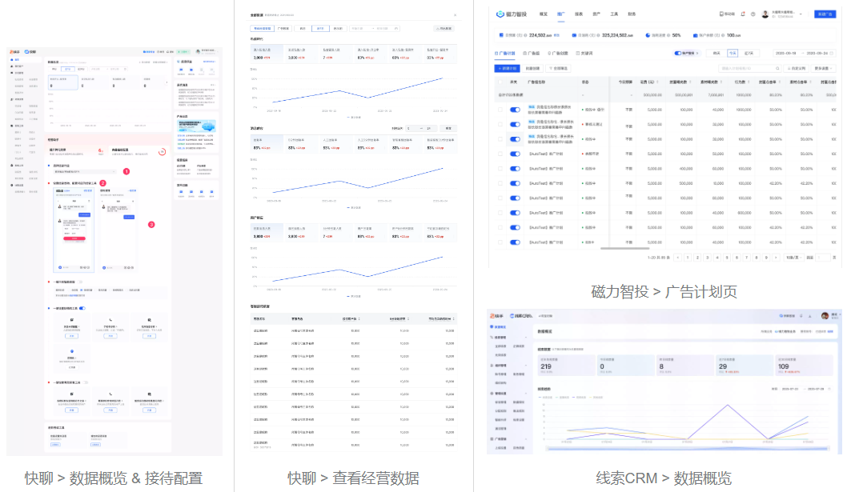Viewport: 851px width, 492px height.
Task: Close the 全部数据 dialog with X
Action: (x=455, y=15)
